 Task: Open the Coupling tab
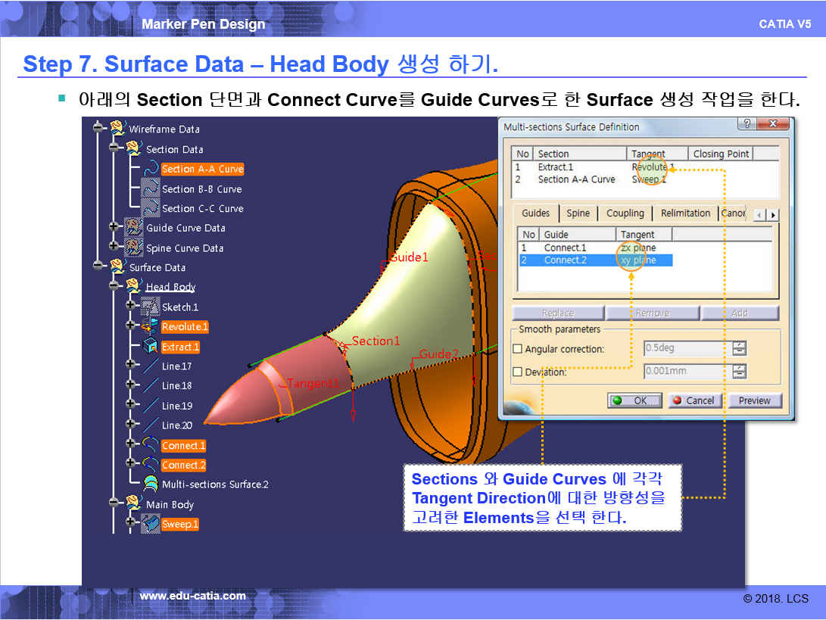[x=625, y=213]
